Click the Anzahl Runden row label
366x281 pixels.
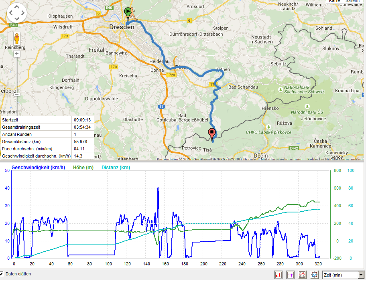(x=17, y=134)
